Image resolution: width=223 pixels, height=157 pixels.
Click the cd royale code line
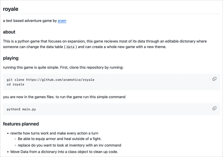tap(16, 84)
